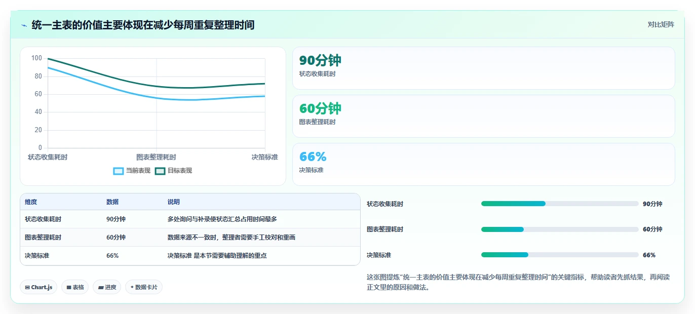
Task: Click chart x-axis label 图表整理耗时
Action: (156, 157)
